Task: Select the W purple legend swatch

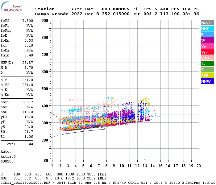Action: (207, 40)
